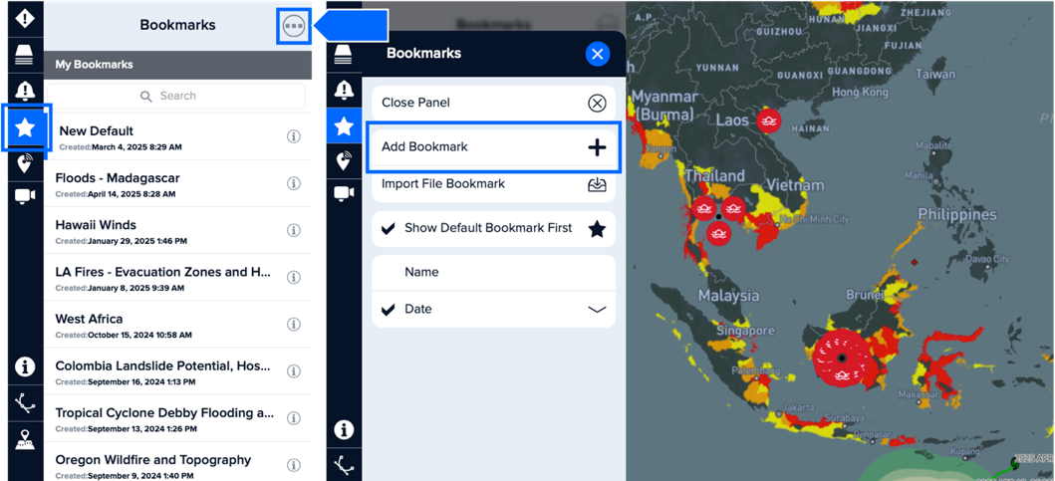The image size is (1055, 481).
Task: Show info for LA Fires bookmark
Action: (x=293, y=277)
